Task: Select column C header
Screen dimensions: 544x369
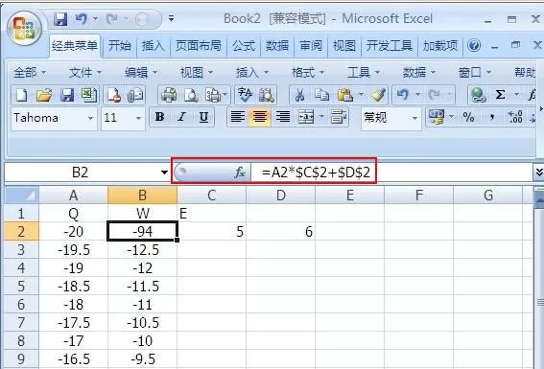Action: click(212, 196)
